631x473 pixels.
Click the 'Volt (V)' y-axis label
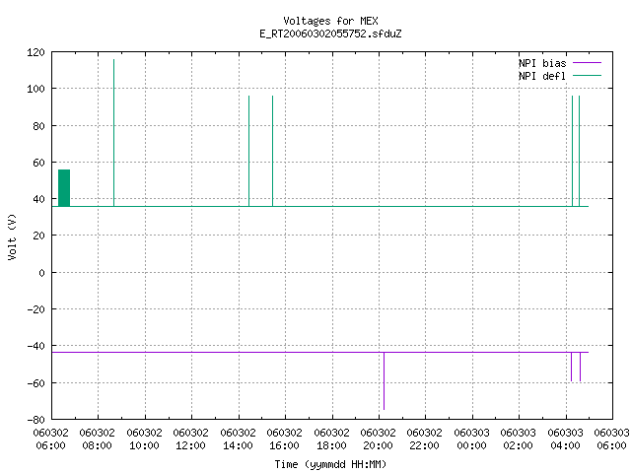tap(12, 237)
